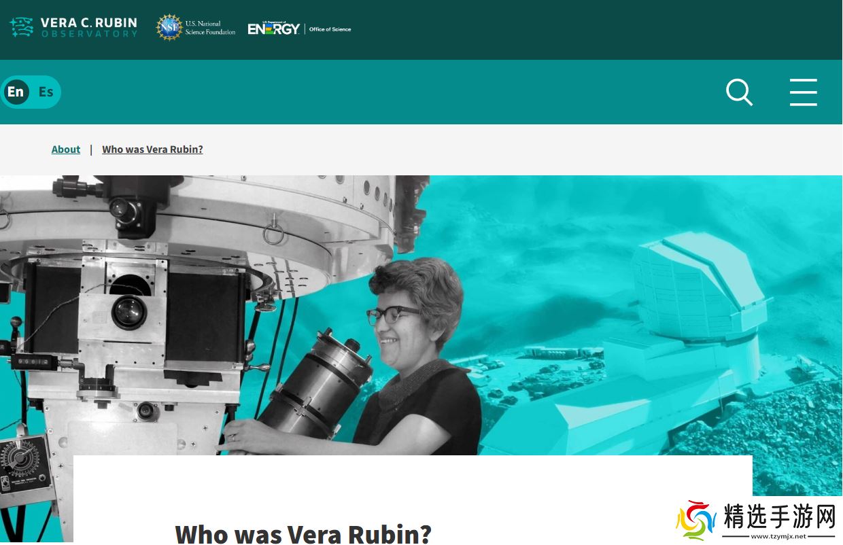Click the Chinese watermark site name text
This screenshot has height=545, width=843.
click(x=780, y=517)
